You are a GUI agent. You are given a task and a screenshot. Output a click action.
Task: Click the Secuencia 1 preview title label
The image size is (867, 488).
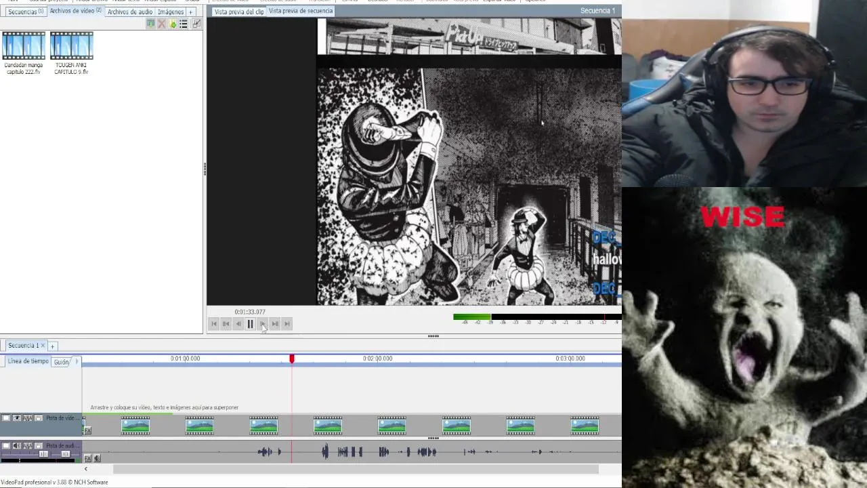coord(597,11)
